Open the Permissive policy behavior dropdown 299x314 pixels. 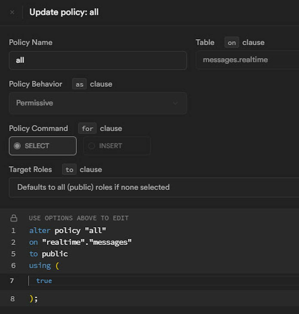(98, 103)
